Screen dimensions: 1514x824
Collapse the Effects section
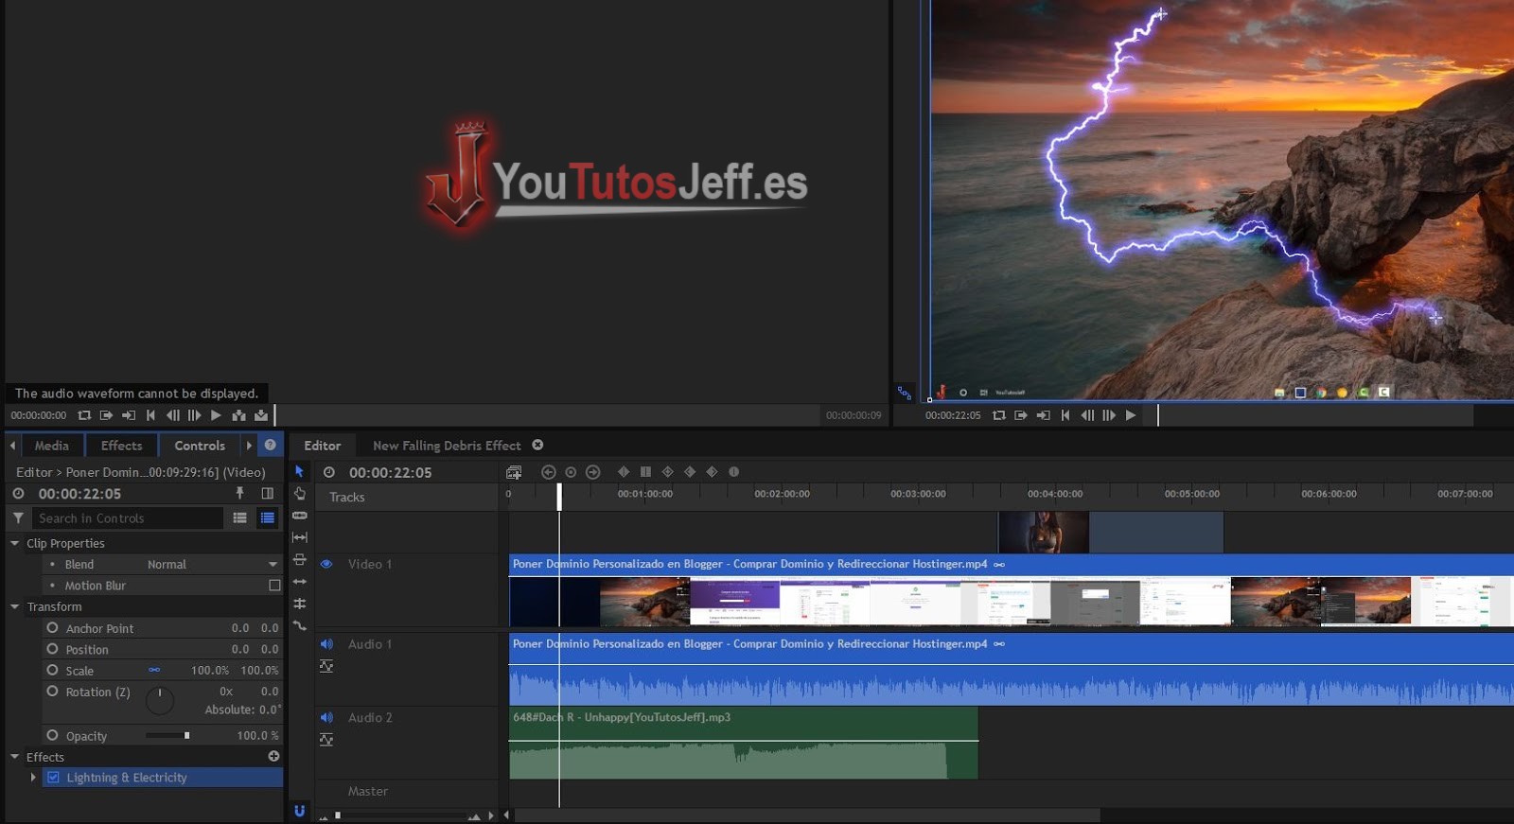[14, 757]
